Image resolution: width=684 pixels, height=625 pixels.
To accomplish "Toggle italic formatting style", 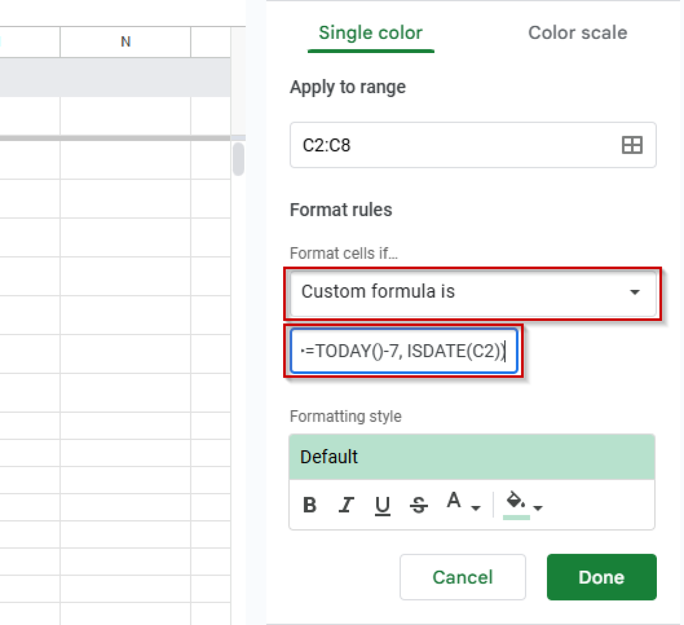I will (346, 505).
